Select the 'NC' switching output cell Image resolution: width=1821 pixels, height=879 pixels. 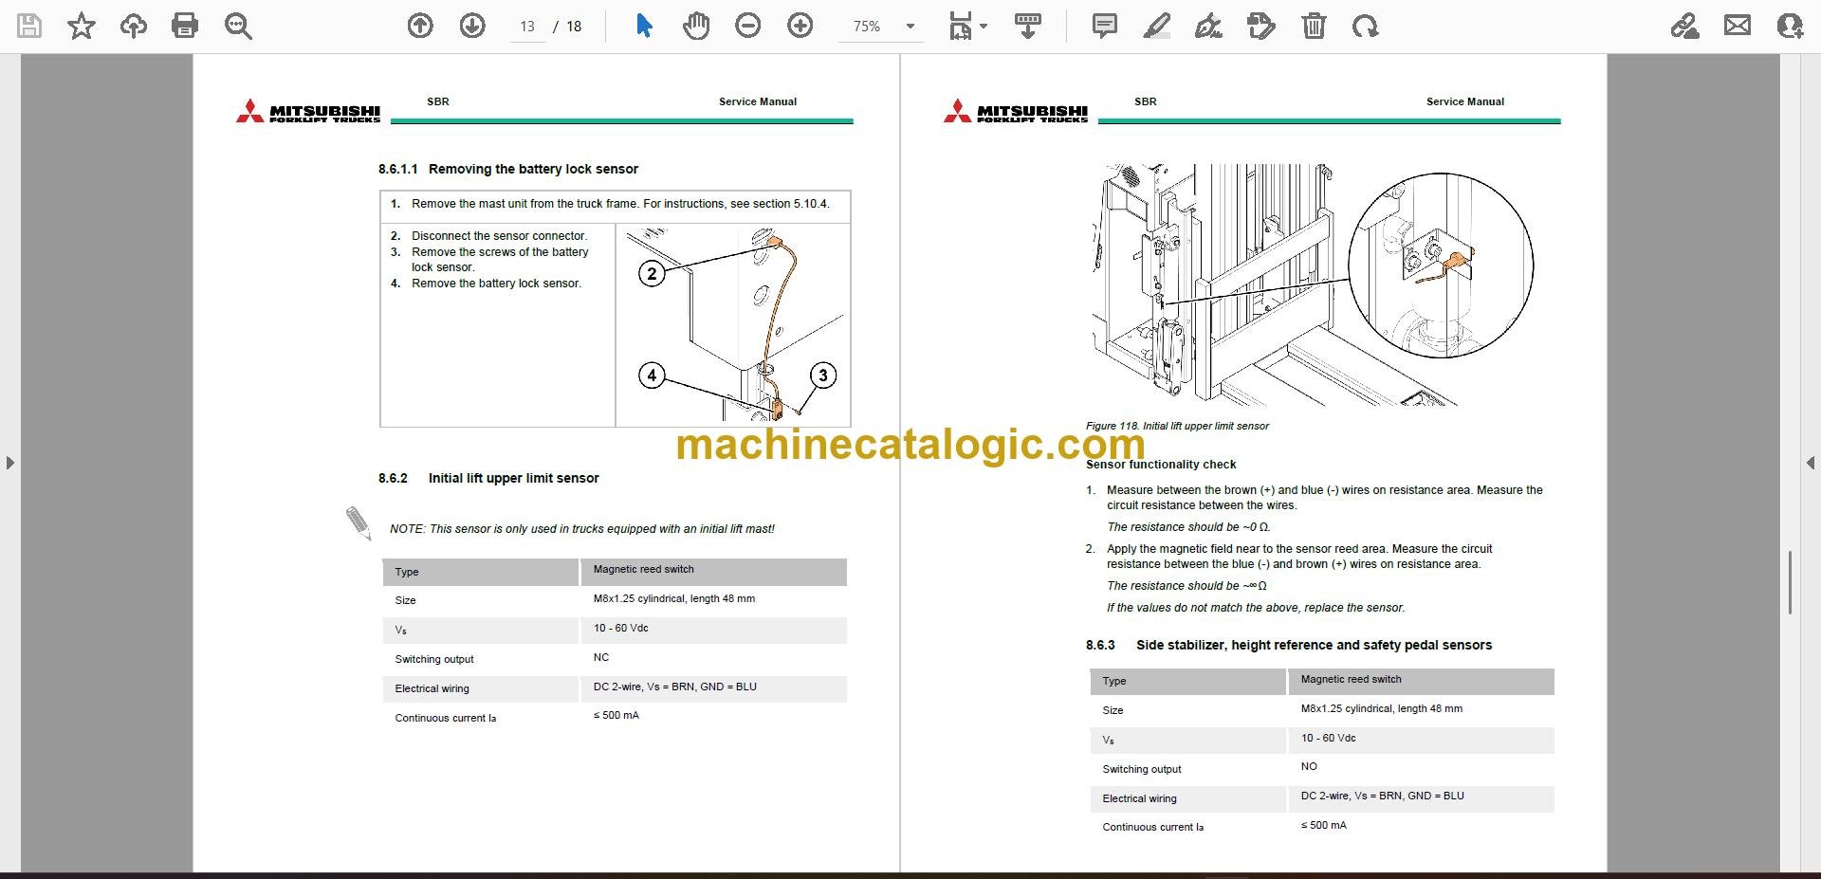pos(601,657)
